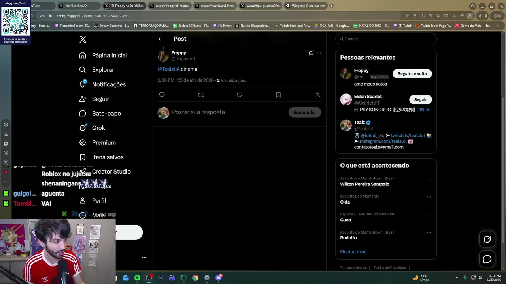Go to Perfil in the sidebar

[x=93, y=200]
